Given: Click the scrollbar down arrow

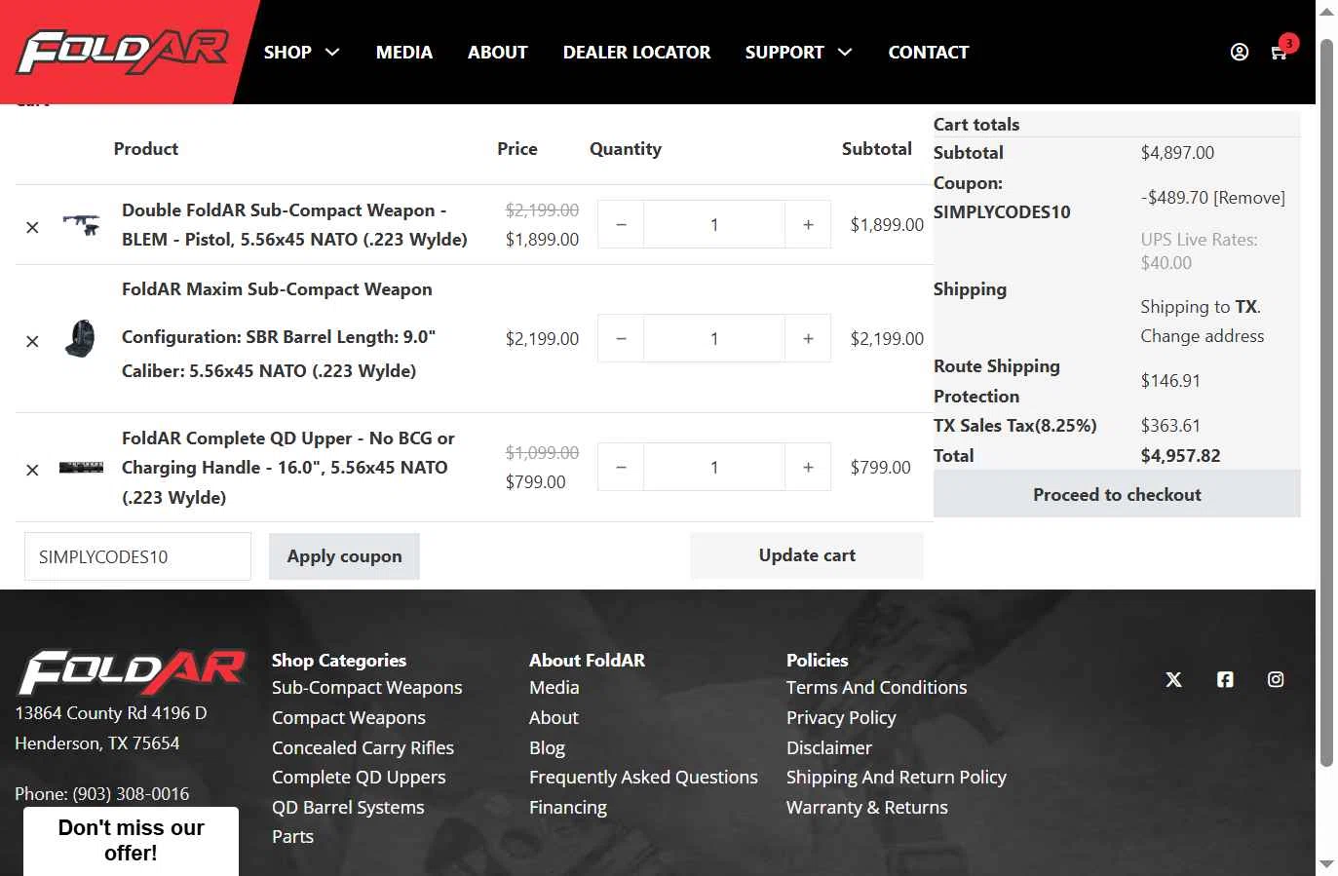Looking at the screenshot, I should [x=1326, y=864].
